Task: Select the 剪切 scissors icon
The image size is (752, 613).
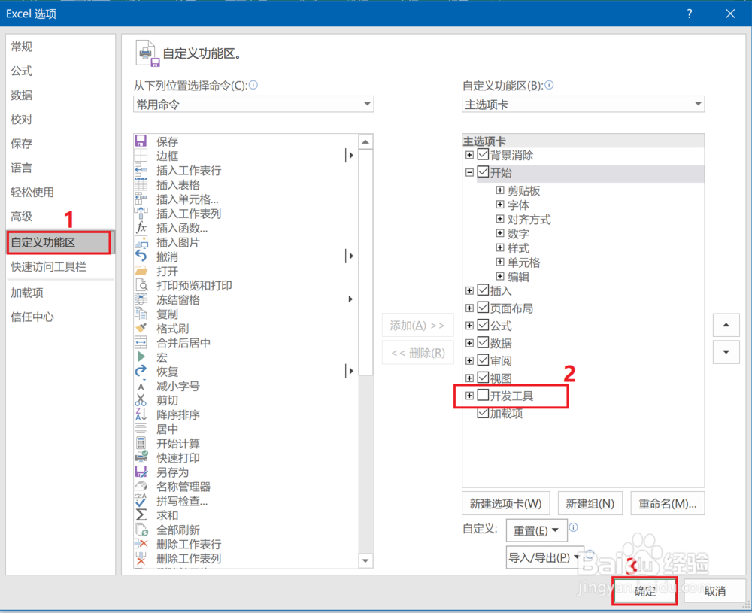Action: [x=141, y=400]
